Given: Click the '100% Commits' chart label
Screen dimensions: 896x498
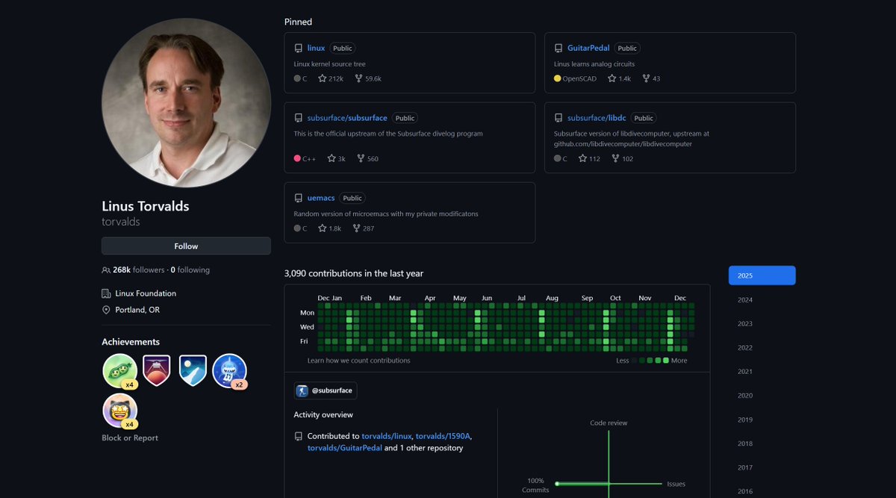Looking at the screenshot, I should (x=535, y=485).
